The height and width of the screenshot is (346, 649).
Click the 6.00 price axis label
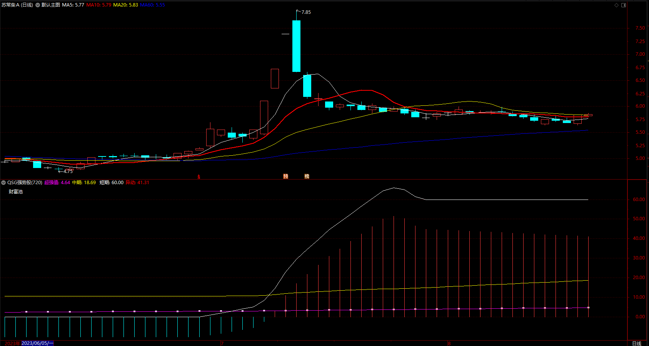point(640,106)
